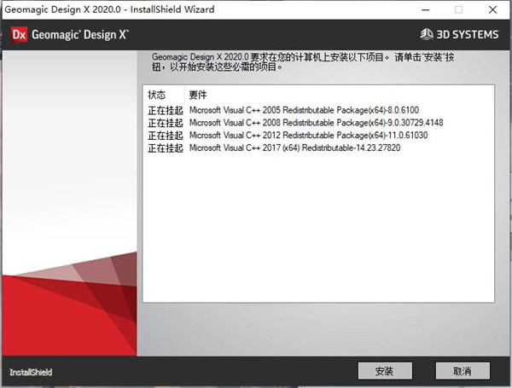
Task: Click the 要件 column header
Action: (198, 95)
